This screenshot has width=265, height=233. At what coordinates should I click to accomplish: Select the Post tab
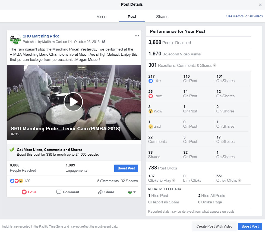coord(132,17)
